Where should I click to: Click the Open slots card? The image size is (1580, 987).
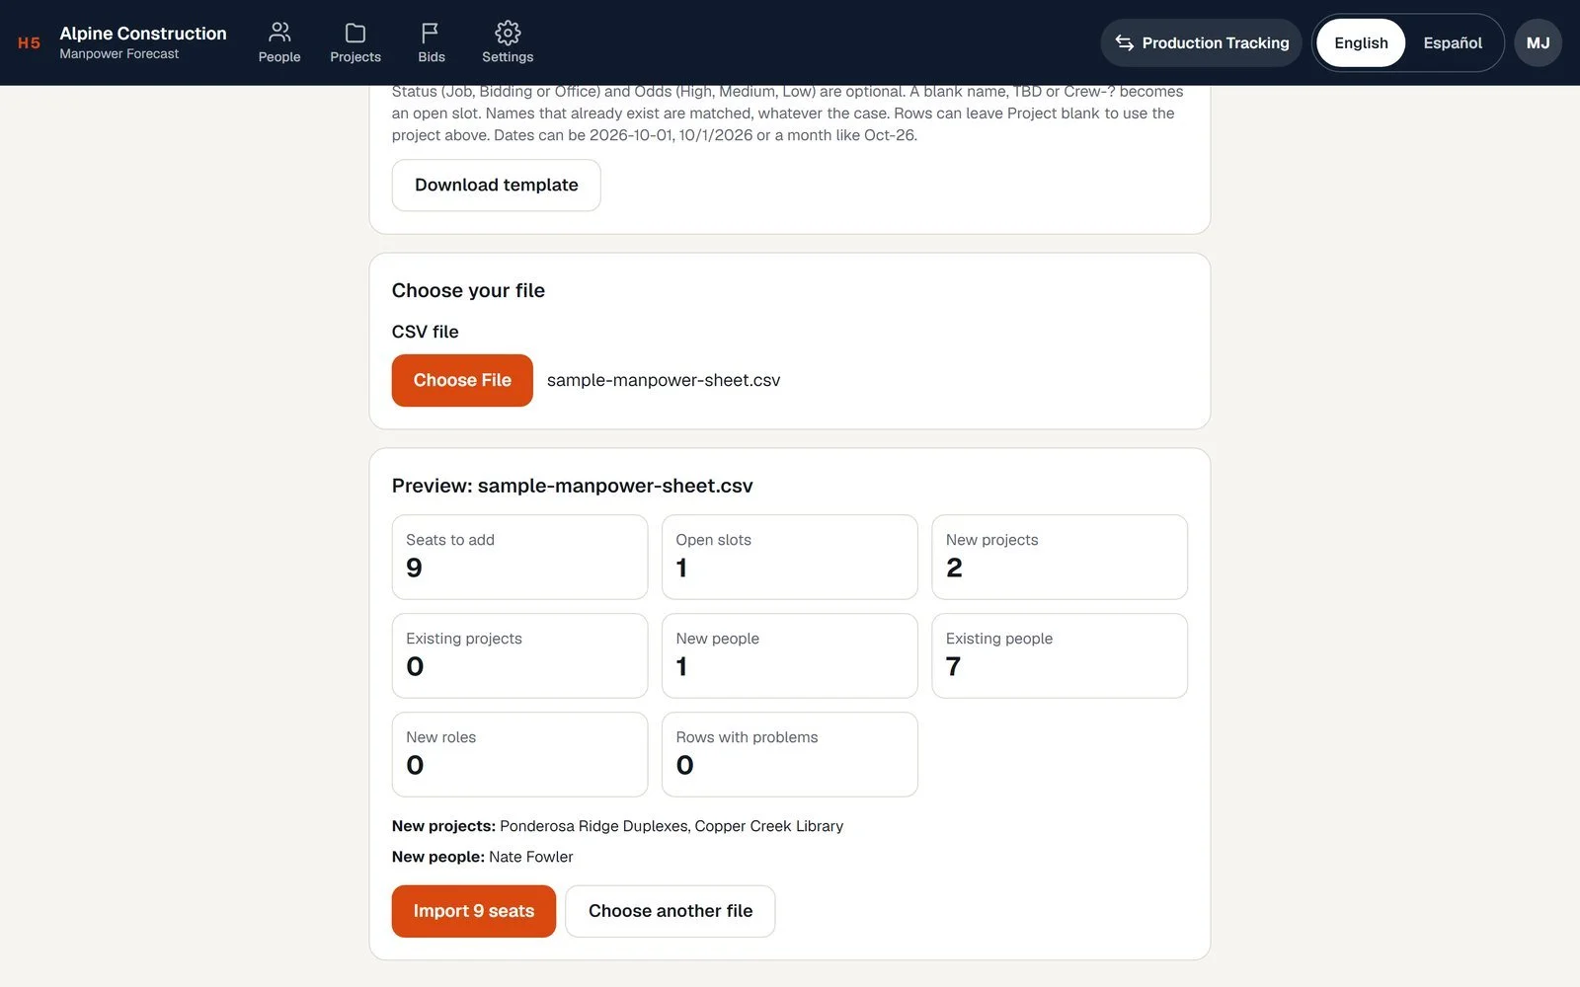(x=790, y=557)
